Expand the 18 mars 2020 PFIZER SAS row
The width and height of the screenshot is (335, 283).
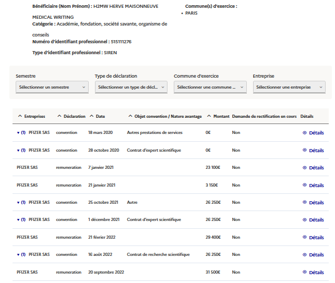pos(18,133)
